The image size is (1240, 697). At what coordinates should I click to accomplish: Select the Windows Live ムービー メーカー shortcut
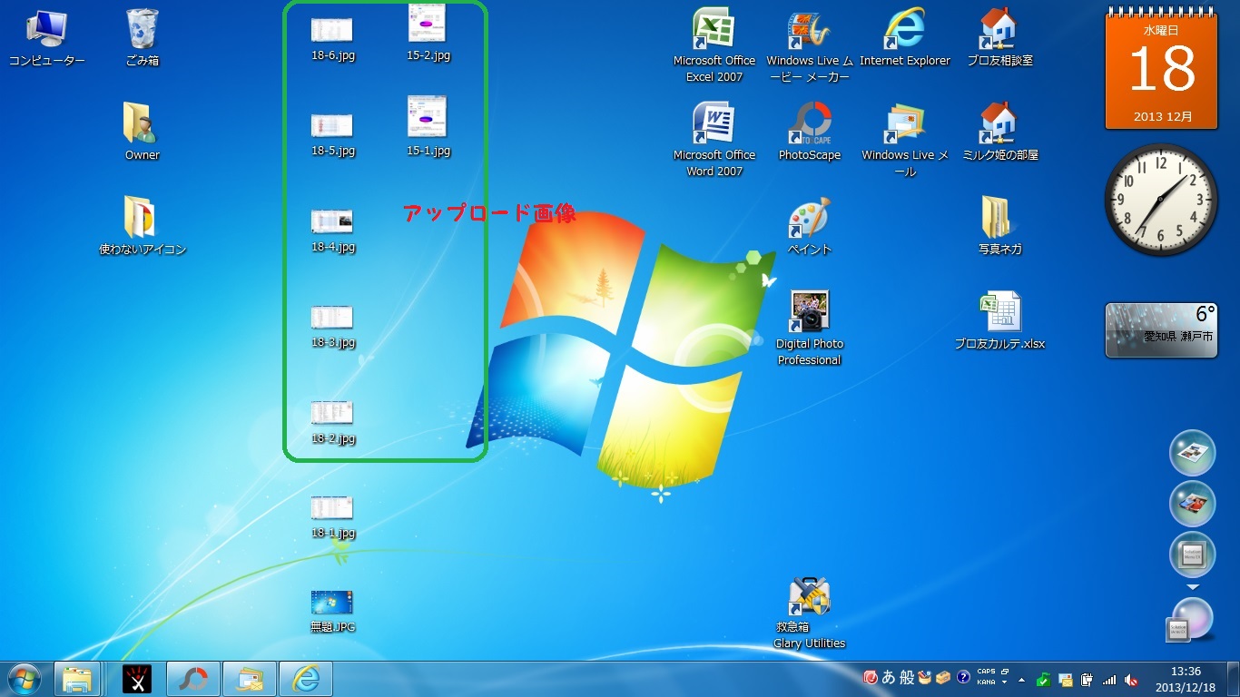[x=808, y=45]
